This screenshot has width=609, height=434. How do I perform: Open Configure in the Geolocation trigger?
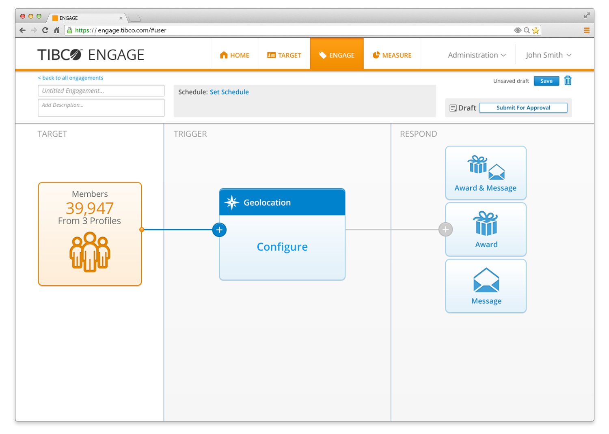(x=282, y=247)
